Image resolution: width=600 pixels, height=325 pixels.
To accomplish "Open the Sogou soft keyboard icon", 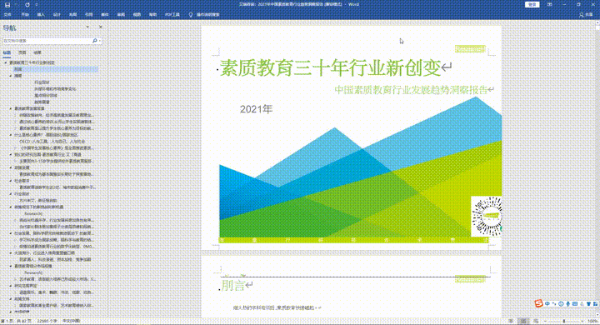I will coord(575,303).
